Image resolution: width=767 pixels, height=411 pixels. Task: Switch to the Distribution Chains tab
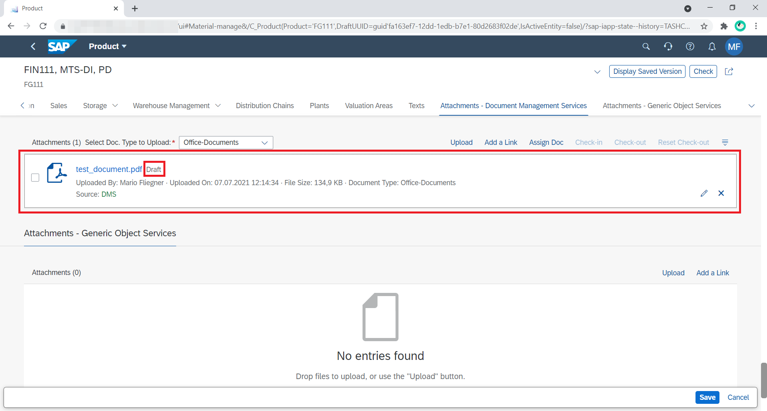(x=264, y=106)
